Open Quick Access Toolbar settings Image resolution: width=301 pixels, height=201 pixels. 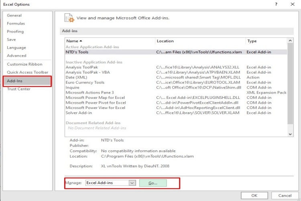[x=27, y=72]
